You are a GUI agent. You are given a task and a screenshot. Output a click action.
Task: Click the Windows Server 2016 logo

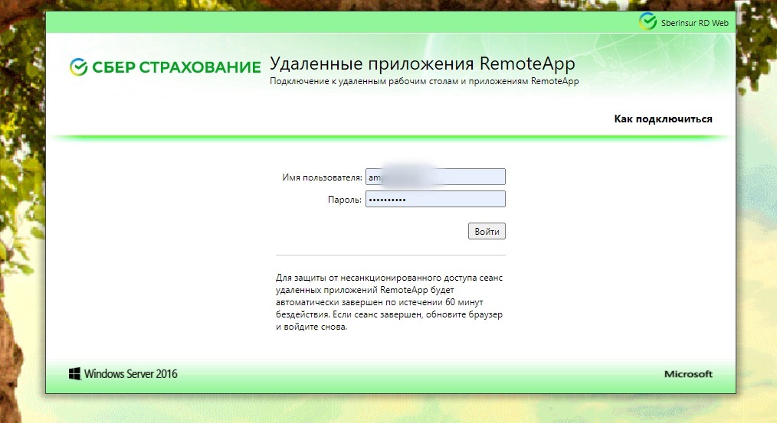tap(123, 373)
